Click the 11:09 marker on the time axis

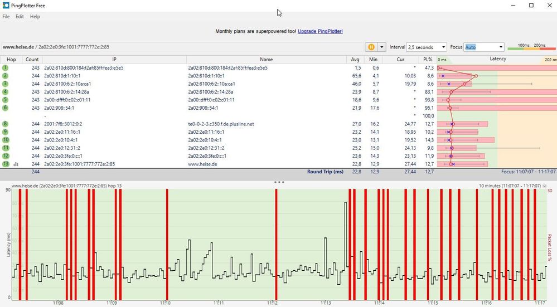point(112,303)
